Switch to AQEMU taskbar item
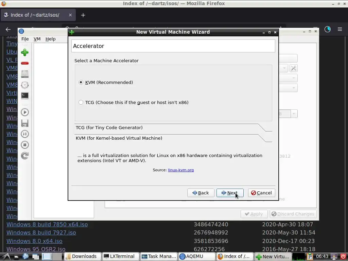348x261 pixels. click(x=196, y=256)
